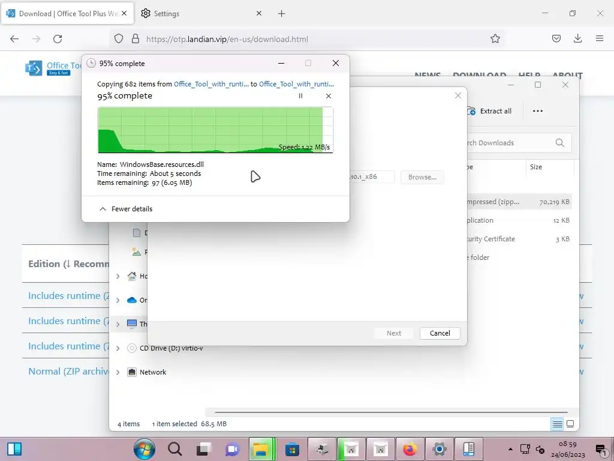Open the Normal (ZIP archive) download link
This screenshot has width=614, height=461.
pos(68,372)
